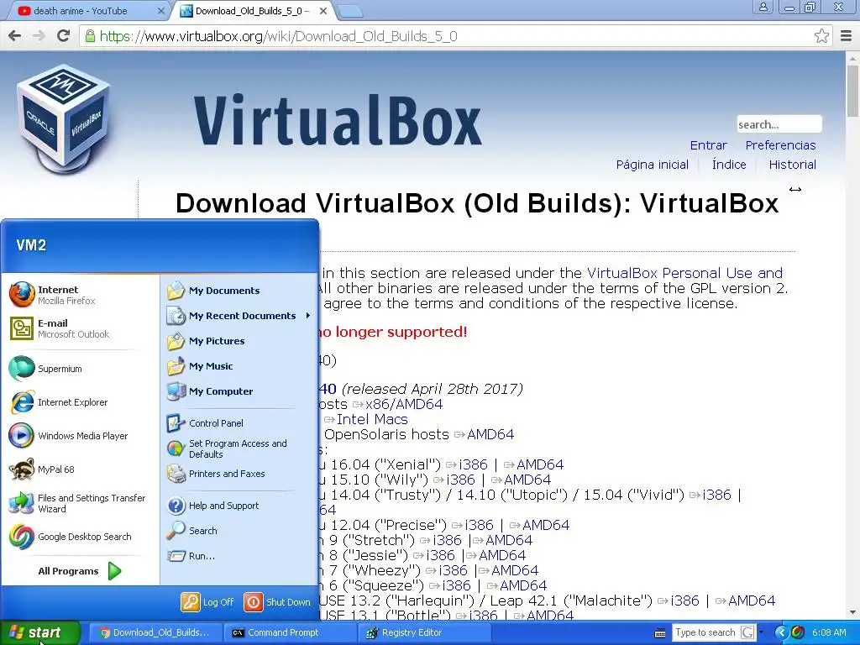Close the death anime YouTube tab
Viewport: 860px width, 645px height.
click(160, 10)
